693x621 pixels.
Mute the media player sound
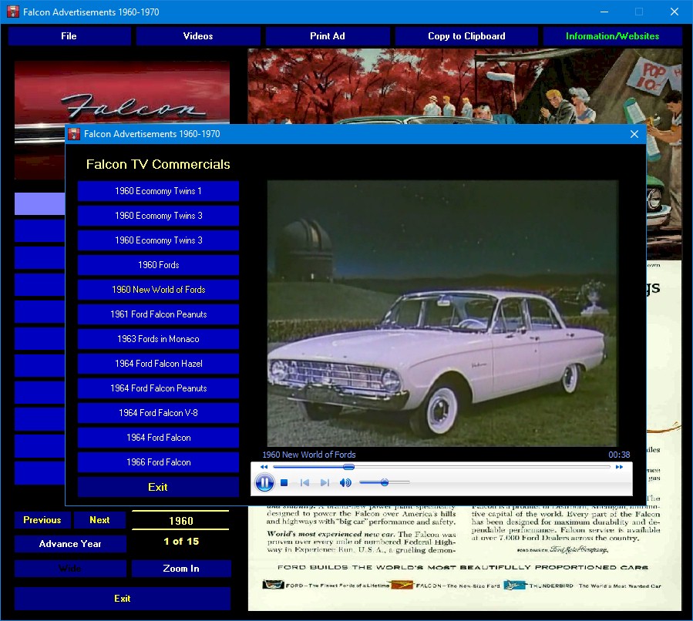(345, 483)
